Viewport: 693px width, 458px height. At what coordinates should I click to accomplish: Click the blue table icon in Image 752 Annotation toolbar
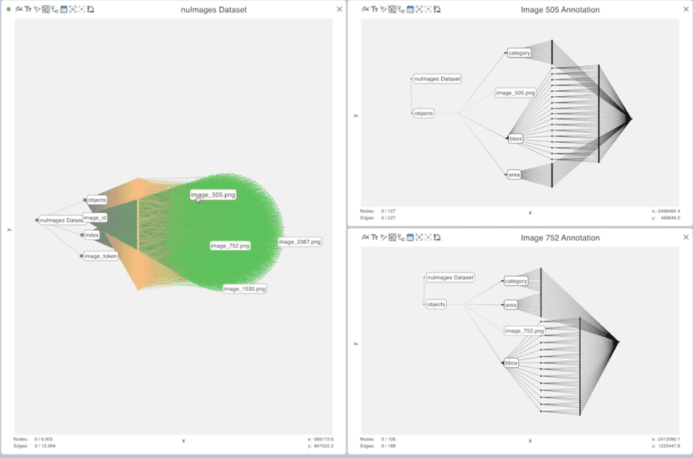click(410, 238)
